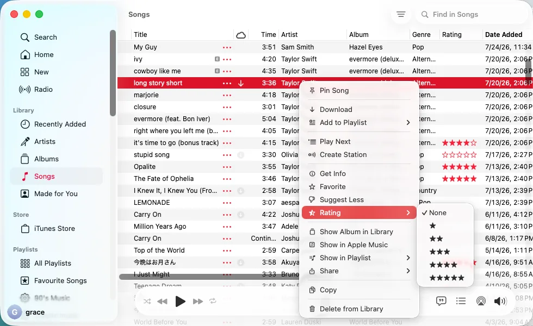Choose Suggest Less menu item
Image resolution: width=533 pixels, height=326 pixels.
coord(359,200)
